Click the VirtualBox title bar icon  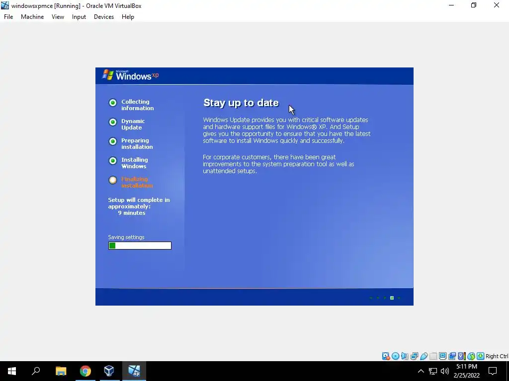pyautogui.click(x=5, y=5)
